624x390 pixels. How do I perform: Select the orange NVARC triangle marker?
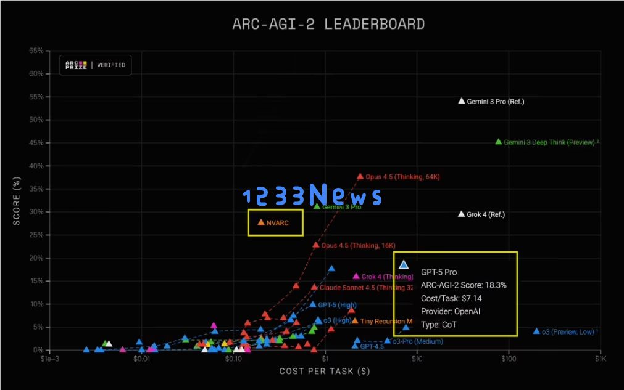click(260, 222)
